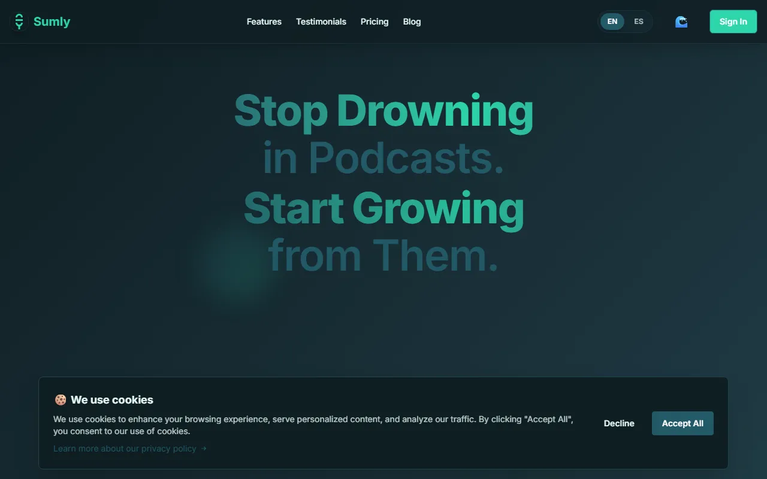Click the Sumly microphone logo icon

(20, 22)
